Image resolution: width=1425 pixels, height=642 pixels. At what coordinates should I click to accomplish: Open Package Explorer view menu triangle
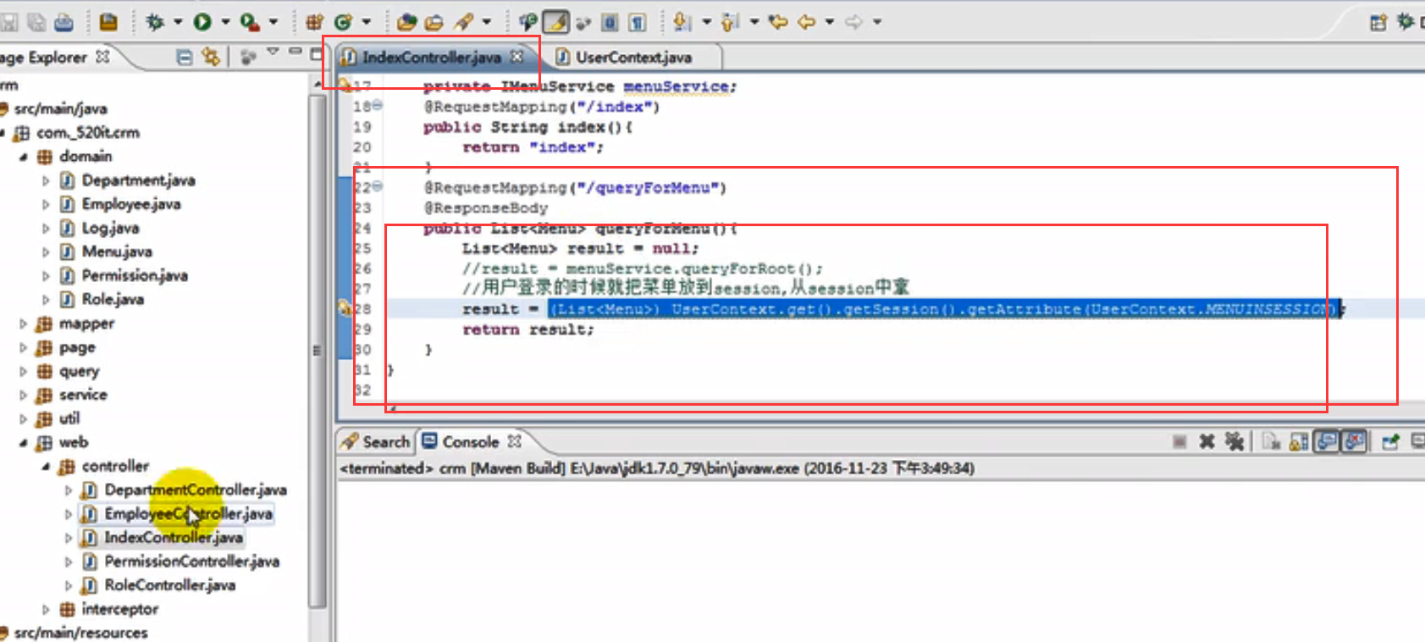click(x=273, y=53)
